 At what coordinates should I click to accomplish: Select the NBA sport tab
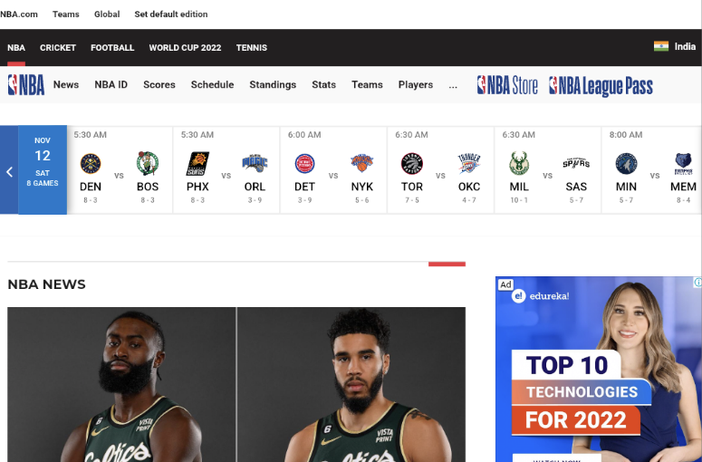click(x=16, y=47)
